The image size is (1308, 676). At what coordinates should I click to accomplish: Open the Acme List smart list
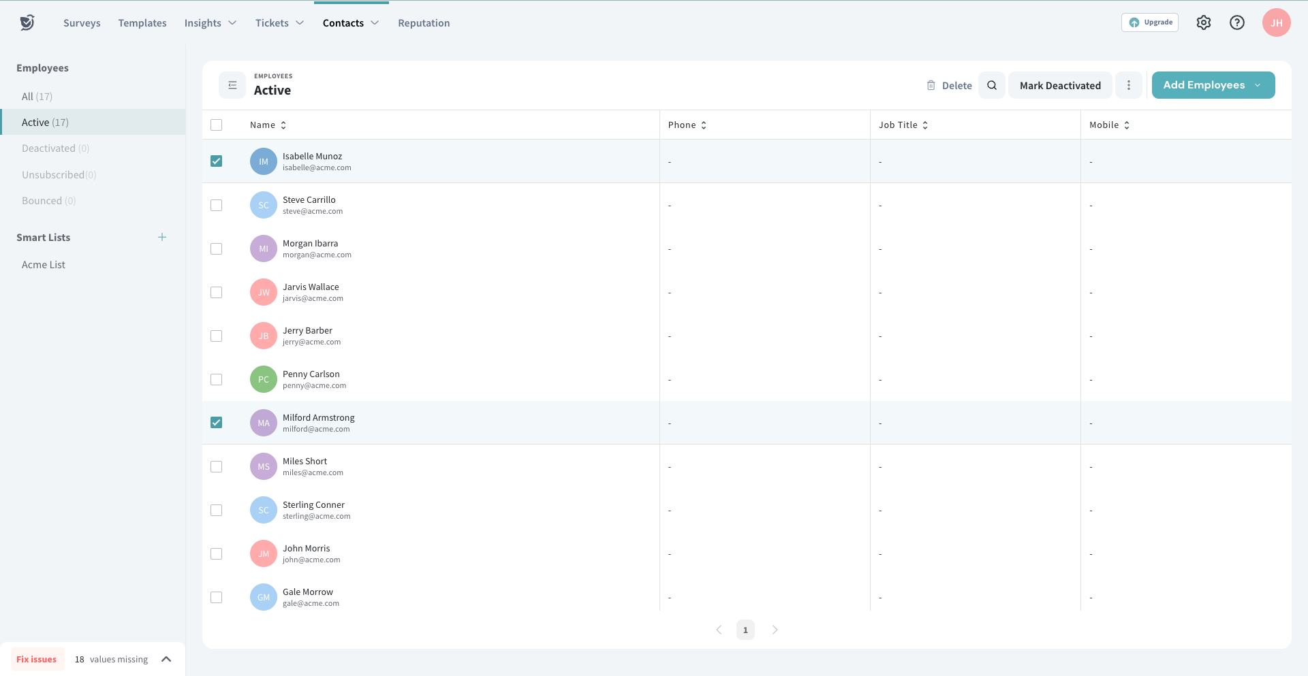(x=44, y=265)
